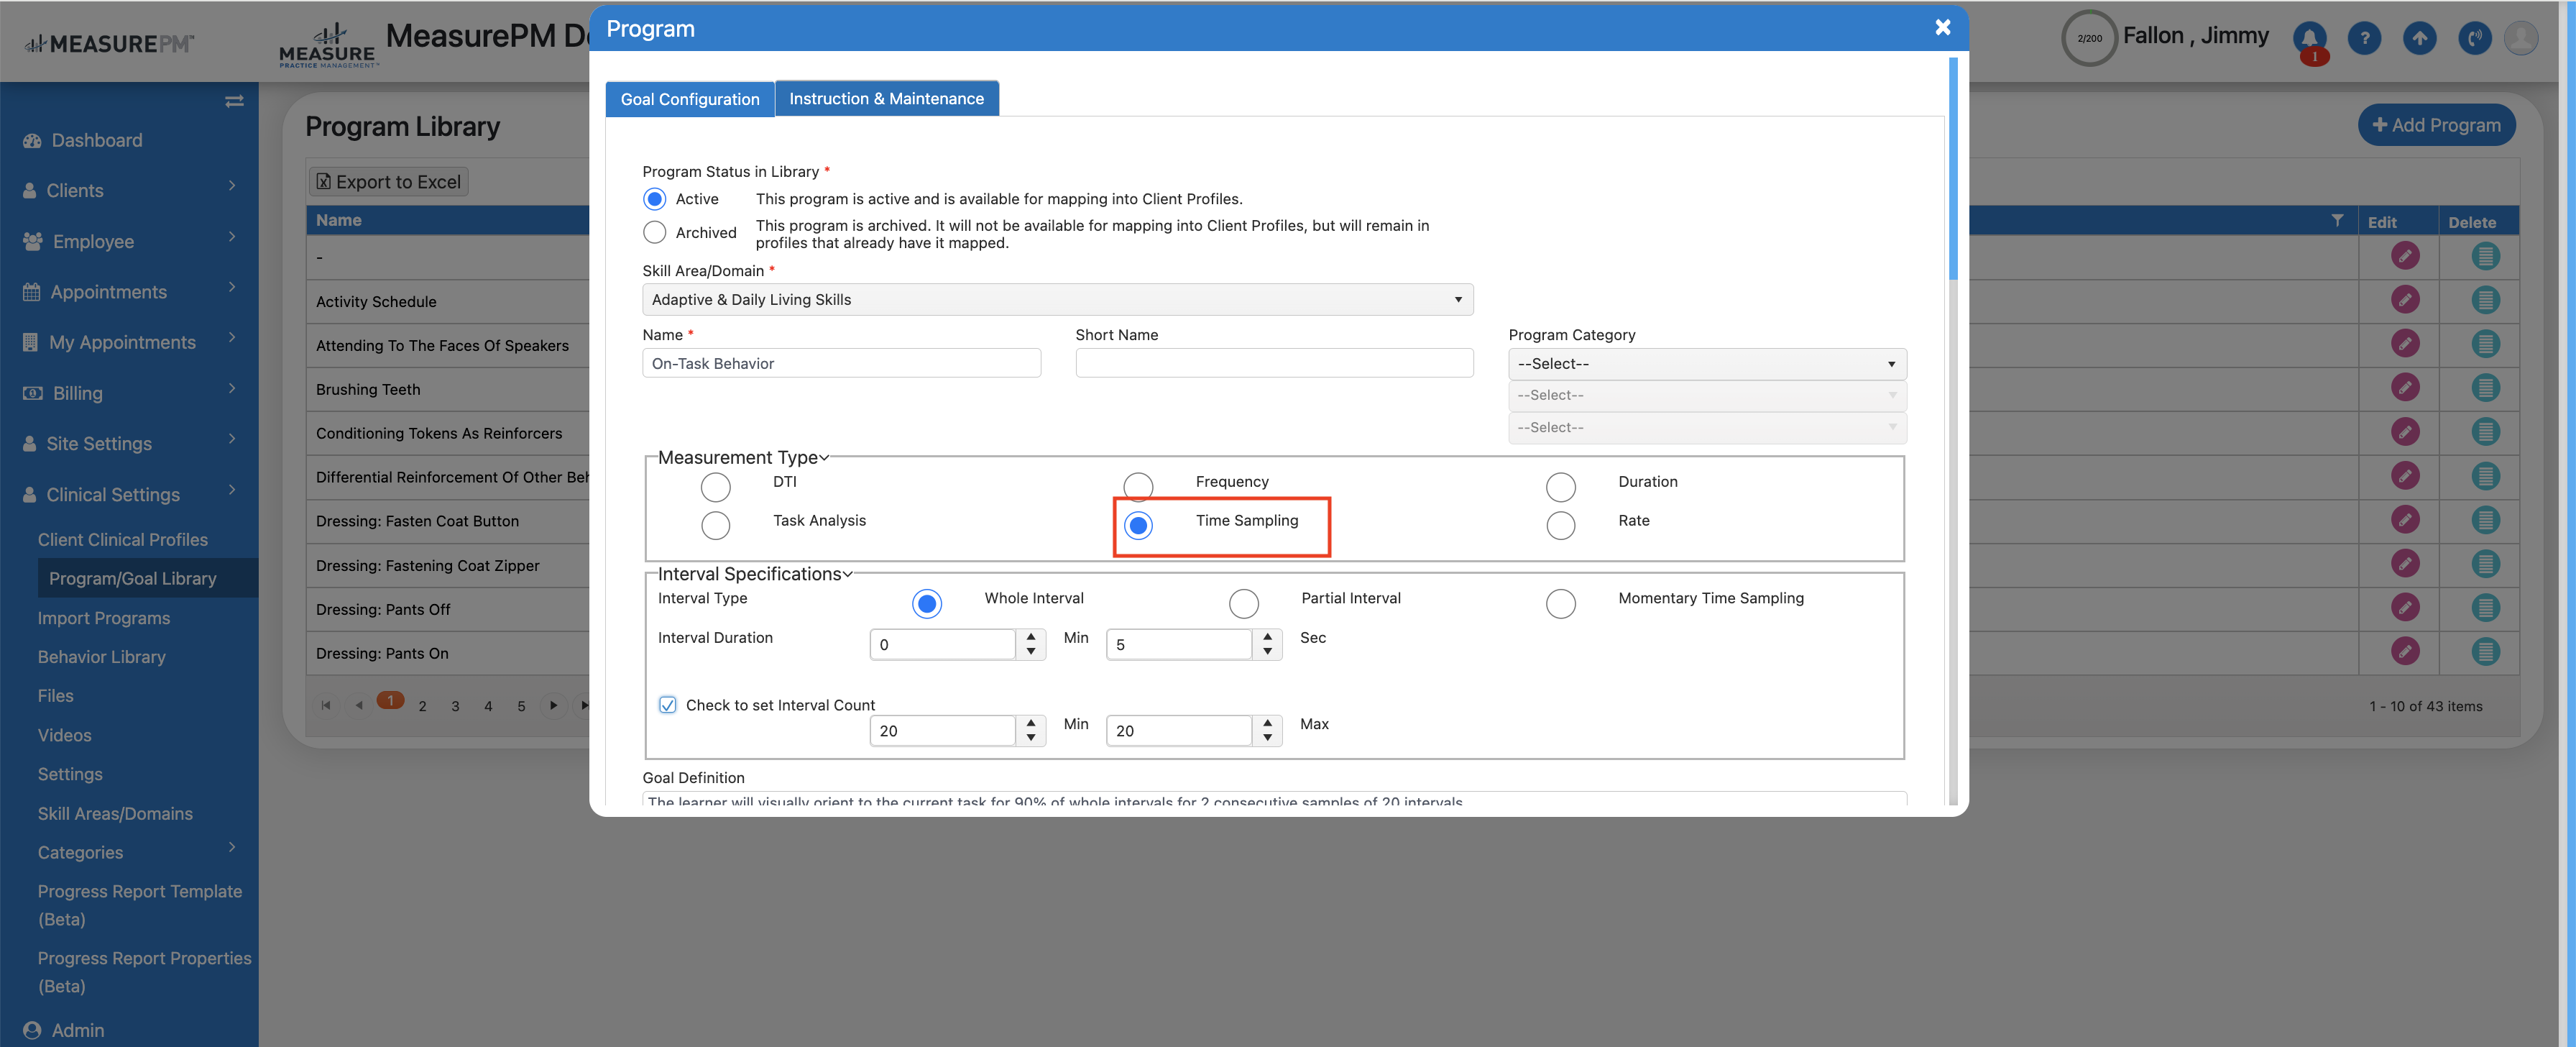Select the Archived radio button
2576x1047 pixels.
pos(654,232)
